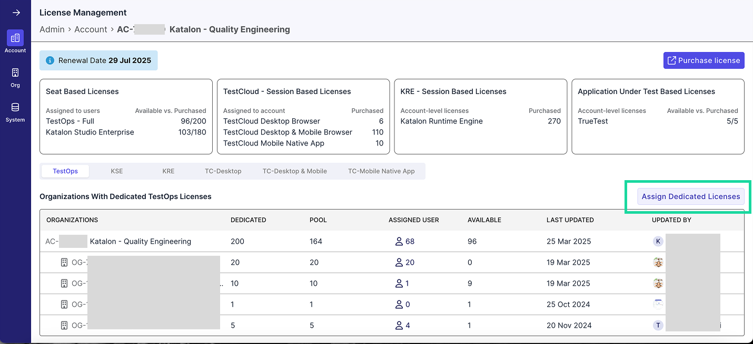
Task: Click the UPDATED BY column header
Action: coord(671,220)
